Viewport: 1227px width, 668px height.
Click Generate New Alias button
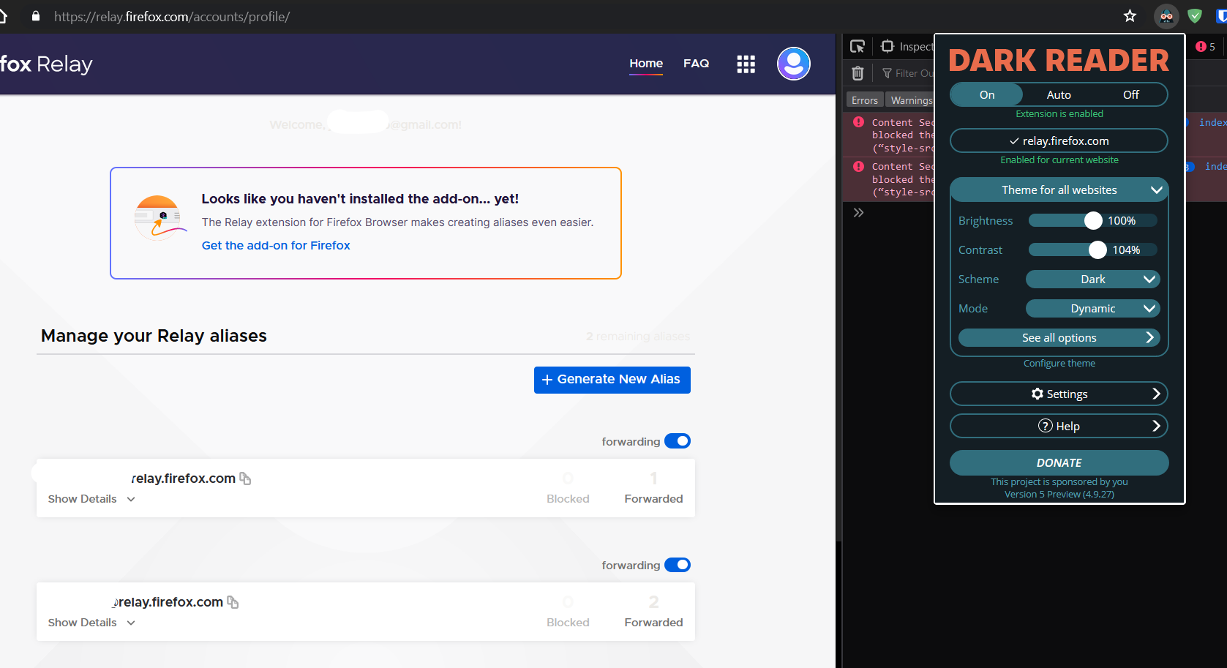click(x=612, y=380)
